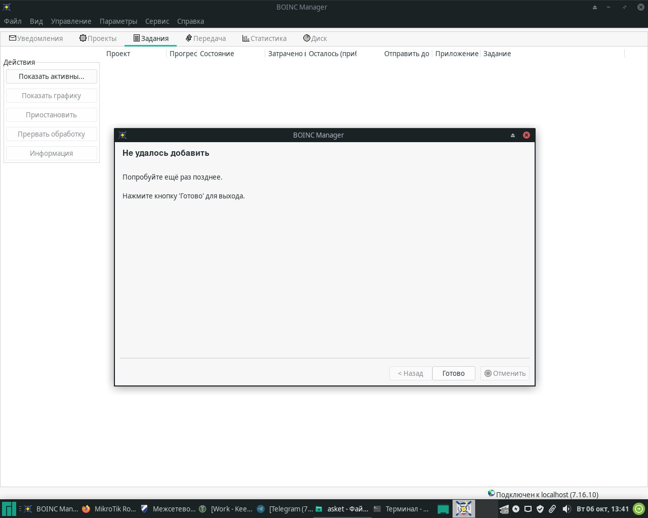Viewport: 648px width, 518px height.
Task: Click the Показать графику button
Action: 51,96
